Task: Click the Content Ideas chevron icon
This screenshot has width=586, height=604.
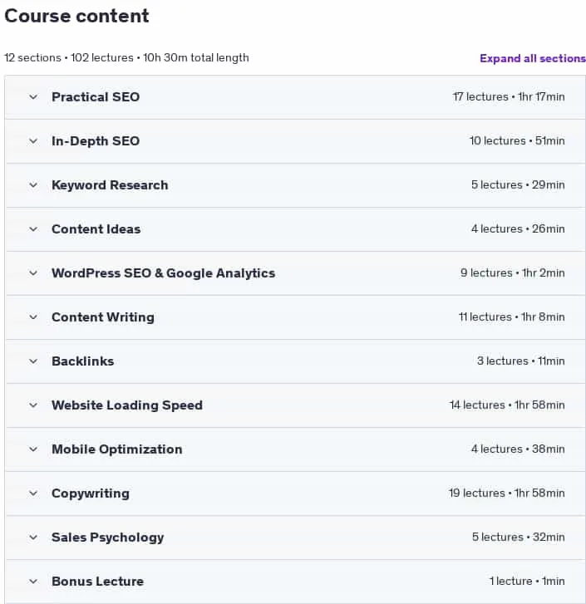Action: coord(33,229)
